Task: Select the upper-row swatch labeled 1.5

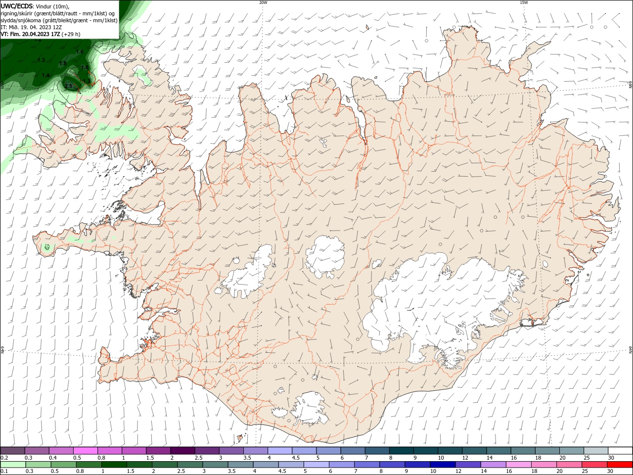Action: (158, 451)
